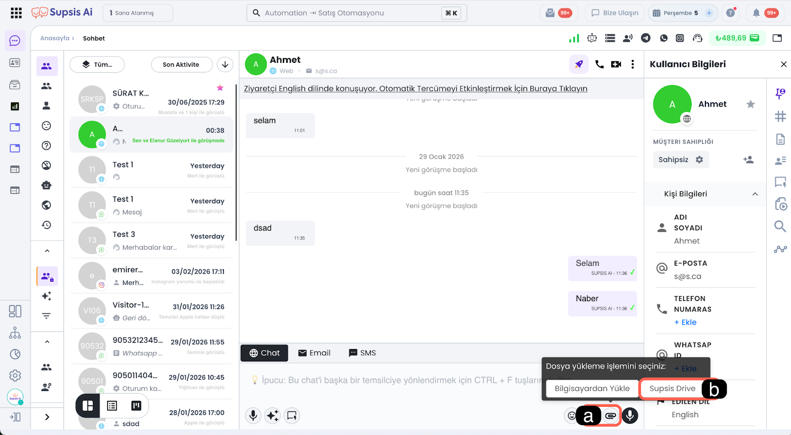Open the attachment paperclip icon
This screenshot has height=435, width=791.
pyautogui.click(x=611, y=416)
